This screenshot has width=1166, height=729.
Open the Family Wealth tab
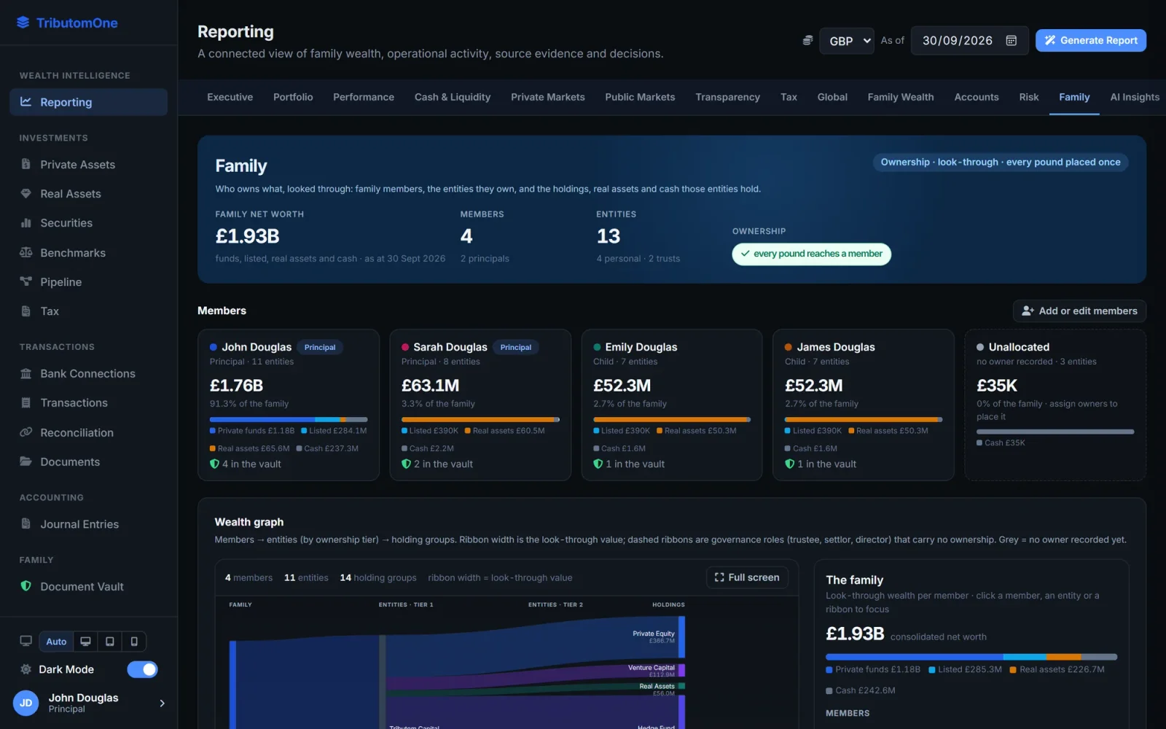point(900,97)
